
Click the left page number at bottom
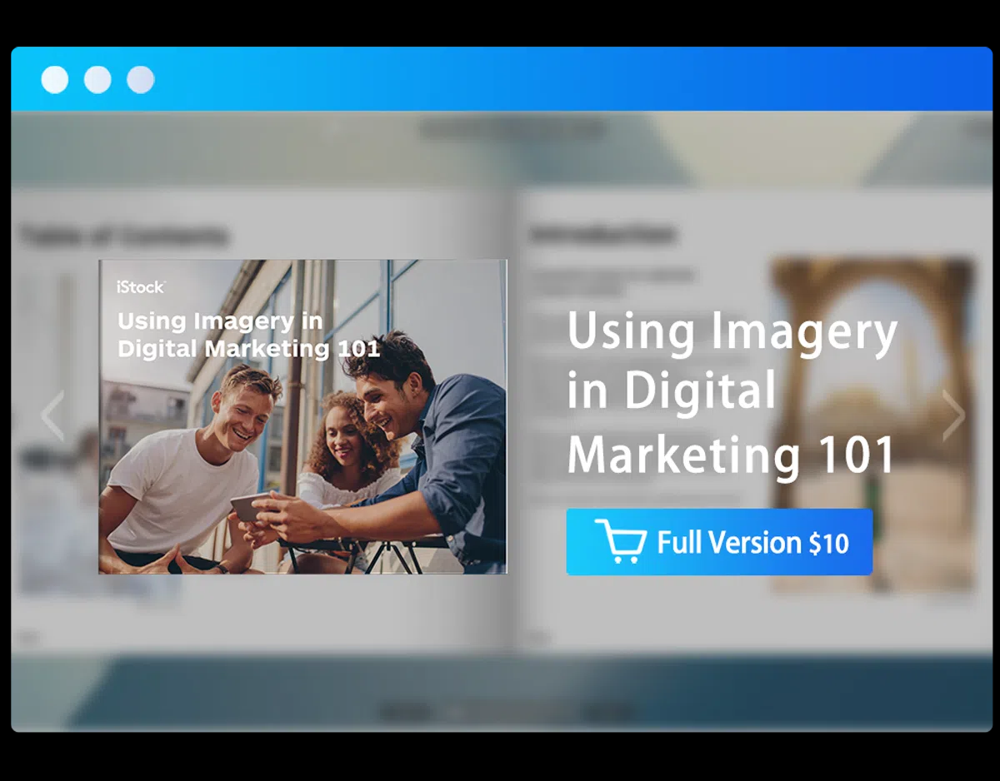pos(28,638)
